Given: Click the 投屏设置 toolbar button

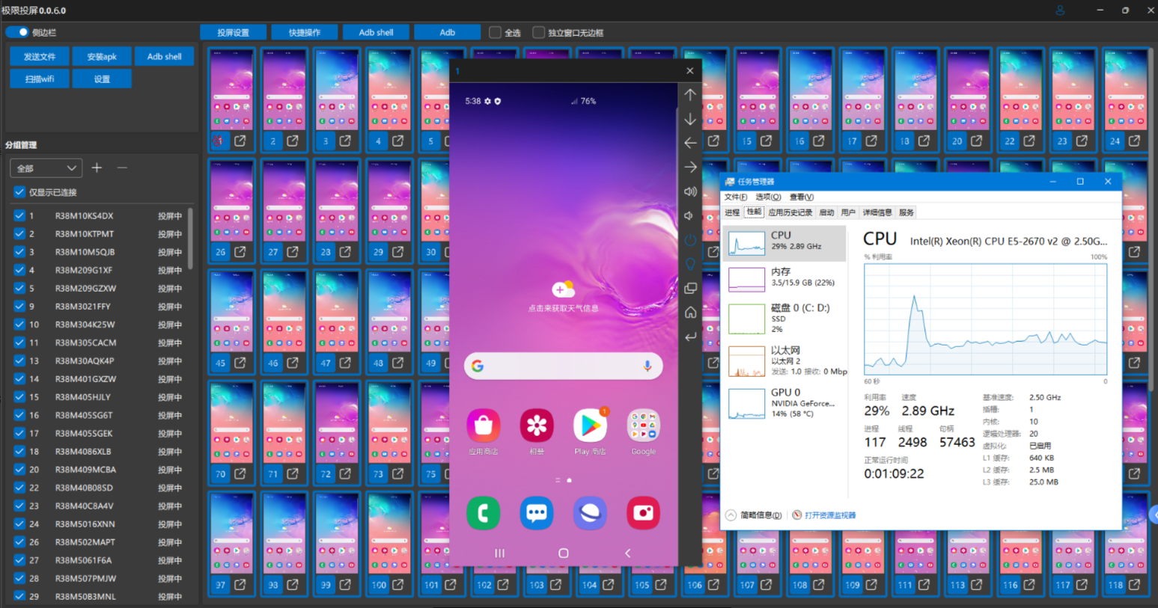Looking at the screenshot, I should coord(233,32).
